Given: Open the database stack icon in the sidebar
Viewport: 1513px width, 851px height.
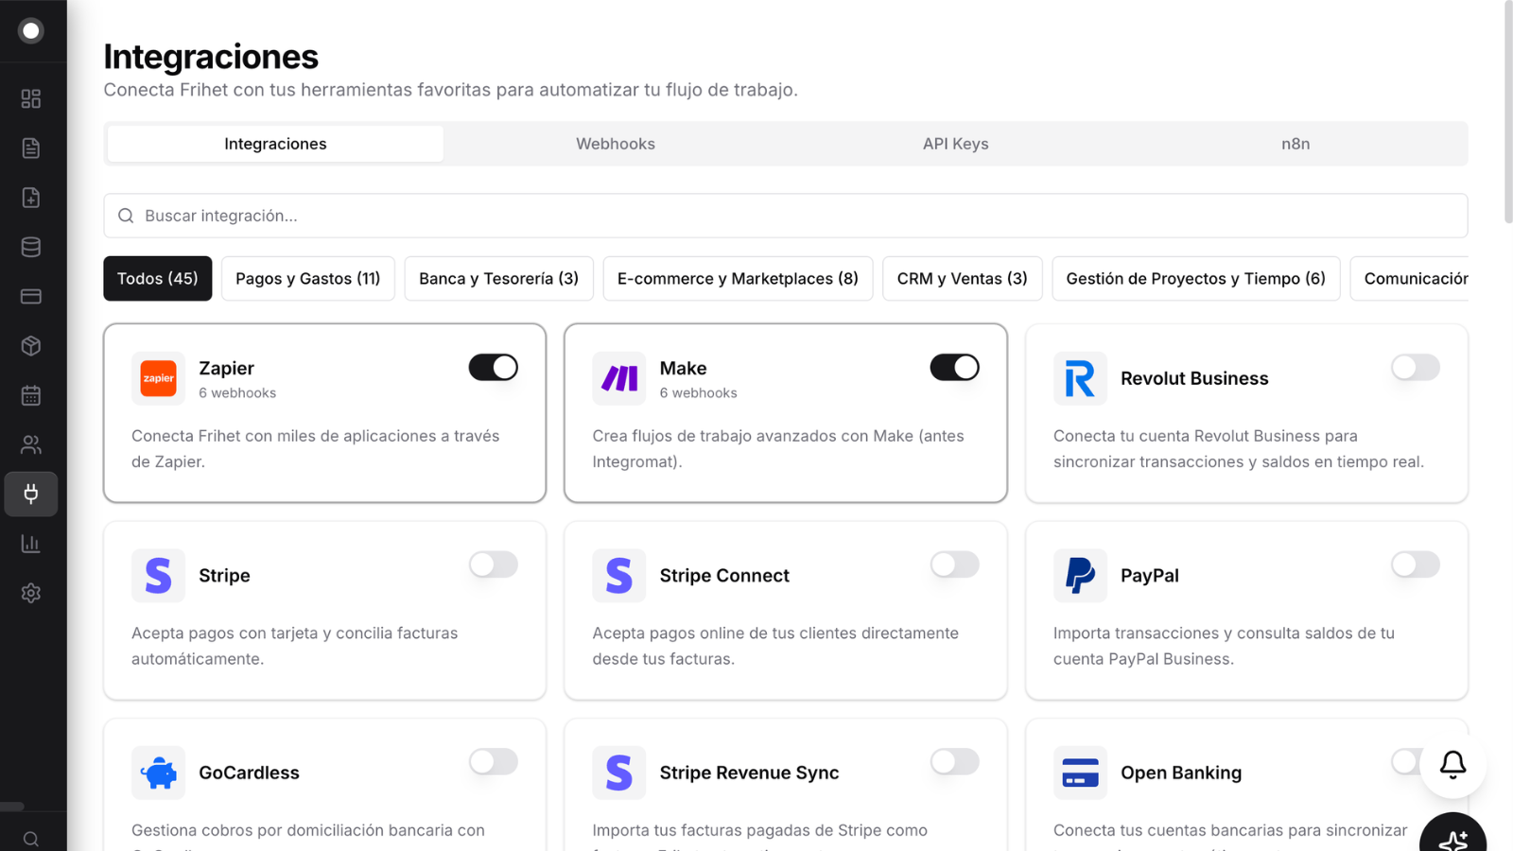Looking at the screenshot, I should 31,247.
